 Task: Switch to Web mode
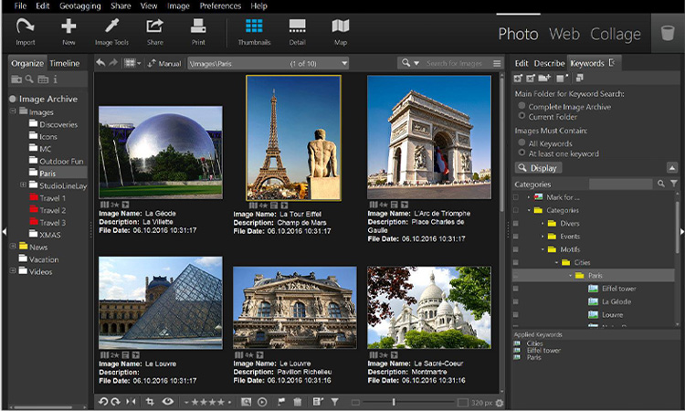coord(564,34)
